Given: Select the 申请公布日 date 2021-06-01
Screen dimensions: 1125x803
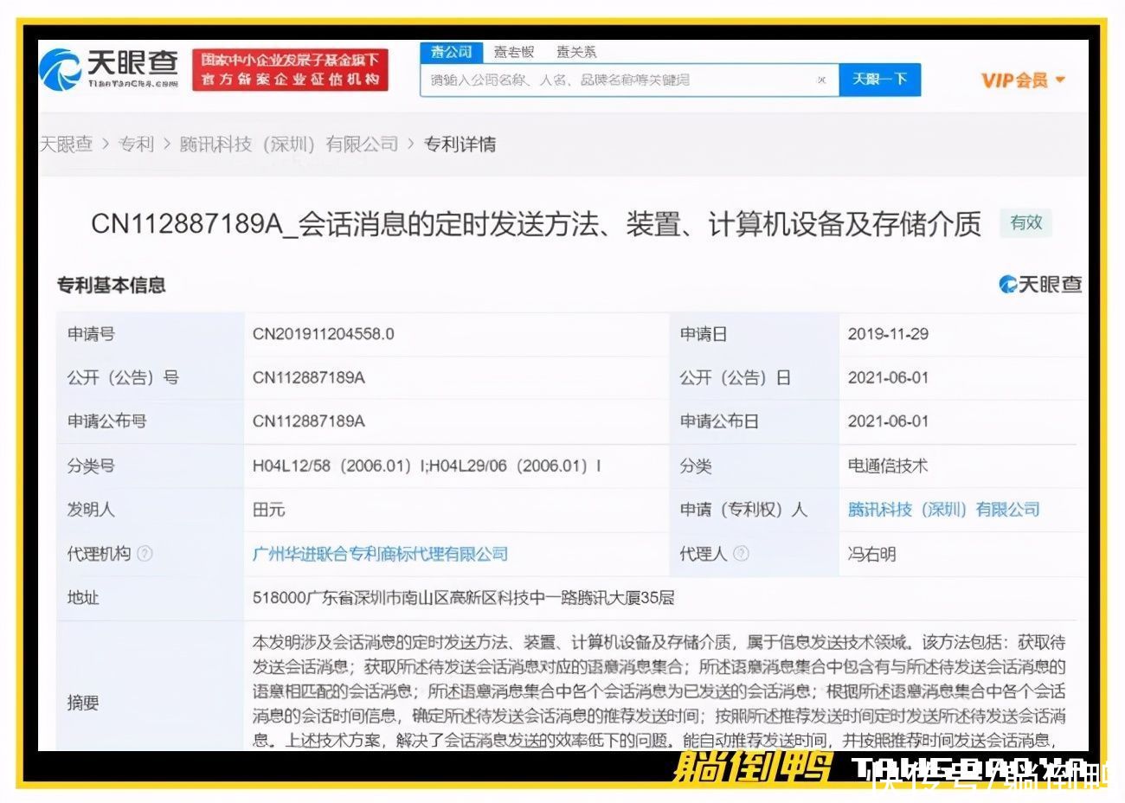Looking at the screenshot, I should [x=888, y=421].
